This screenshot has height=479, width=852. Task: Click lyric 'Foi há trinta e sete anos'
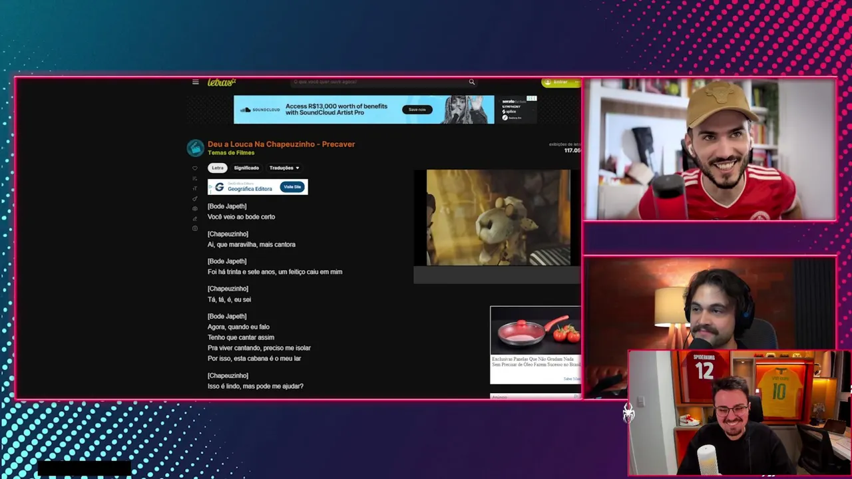click(x=275, y=271)
